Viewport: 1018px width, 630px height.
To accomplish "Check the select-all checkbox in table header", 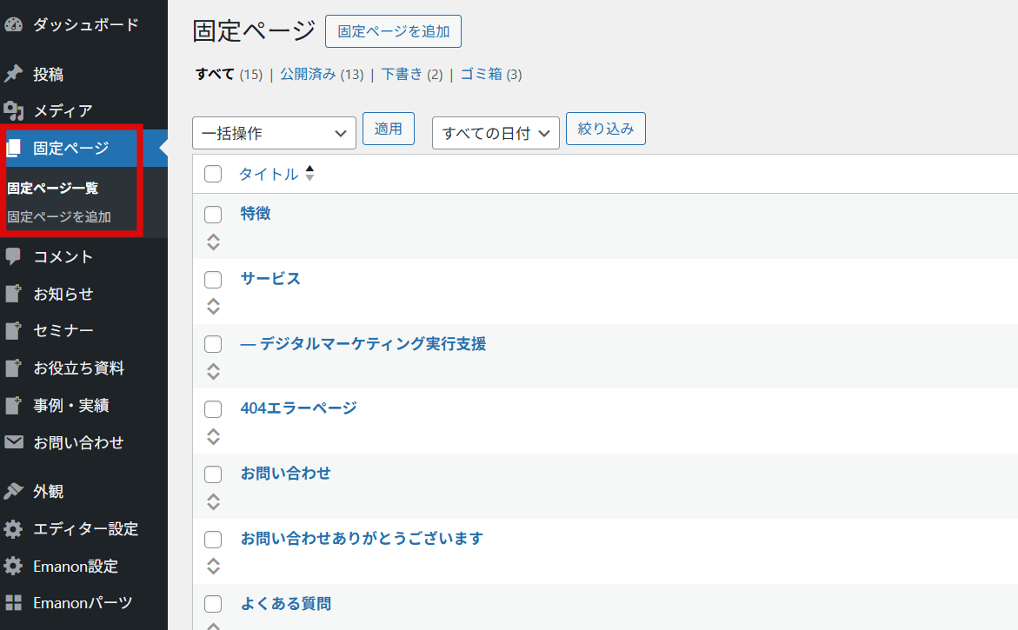I will [213, 174].
